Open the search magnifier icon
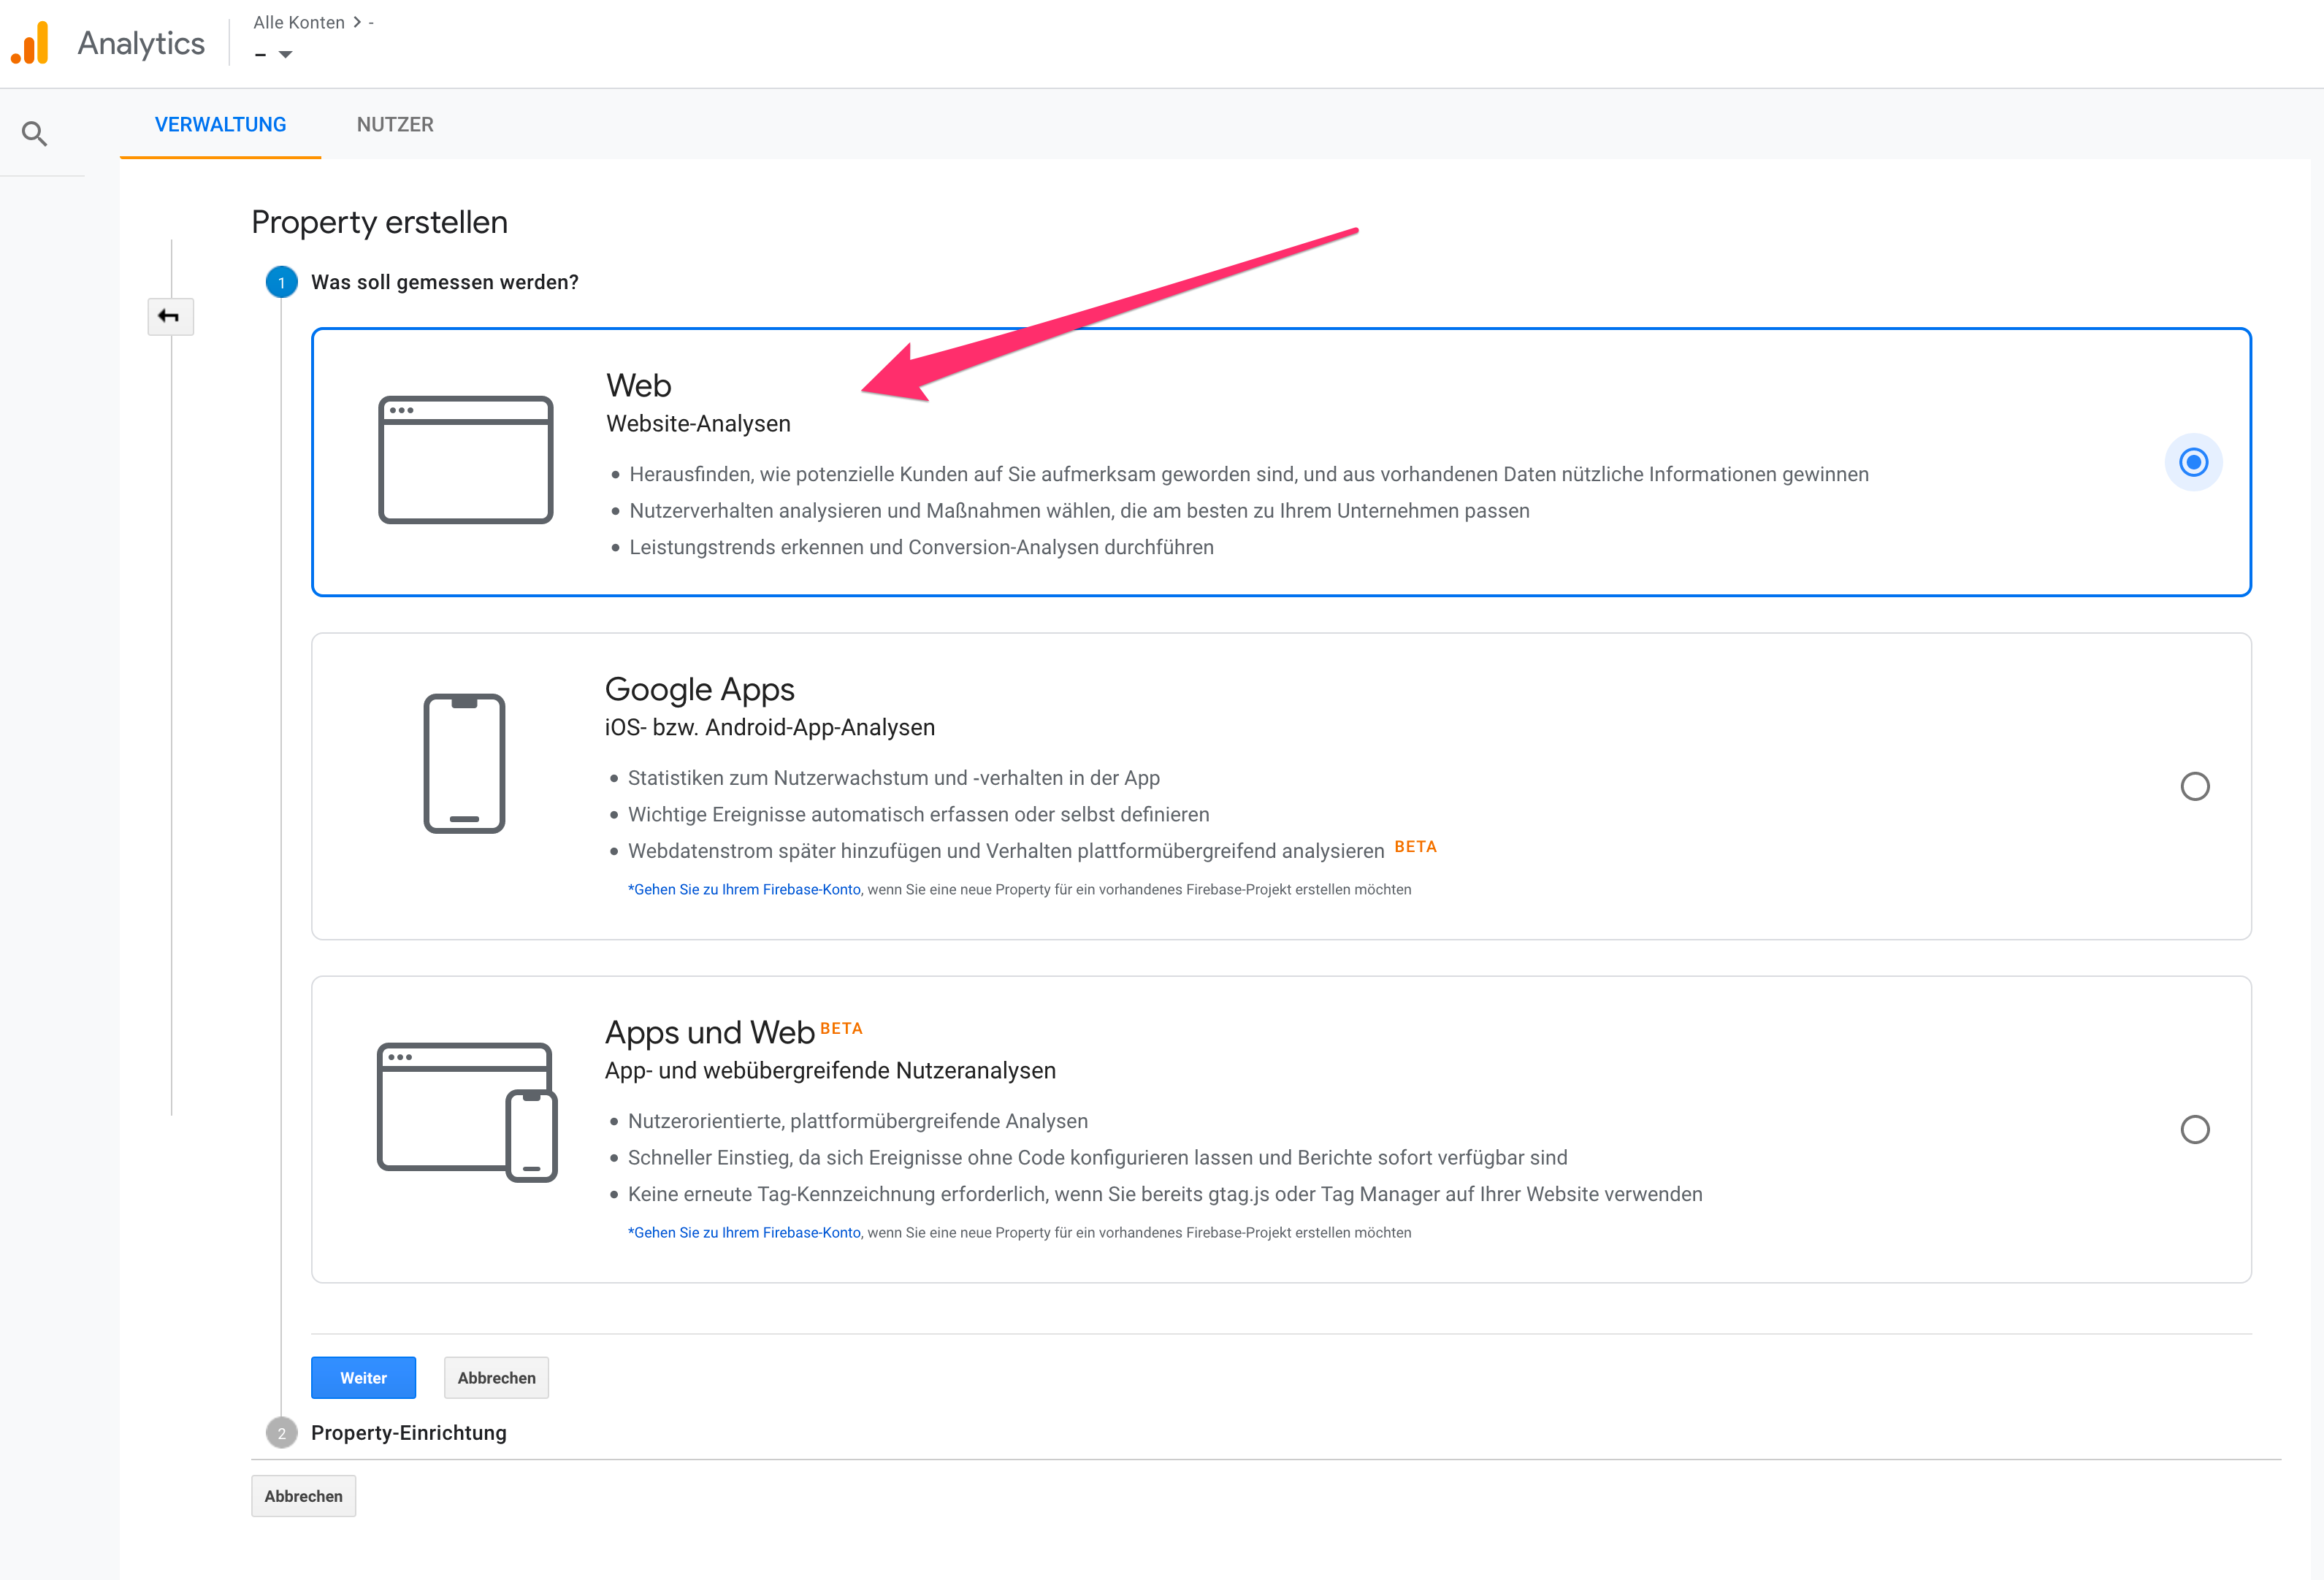The width and height of the screenshot is (2324, 1580). click(35, 133)
